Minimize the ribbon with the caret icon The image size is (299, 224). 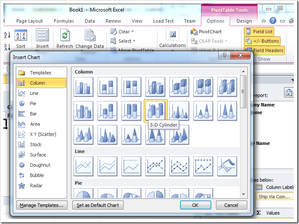pos(263,21)
